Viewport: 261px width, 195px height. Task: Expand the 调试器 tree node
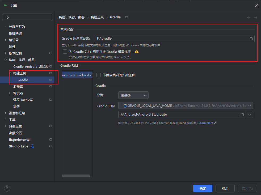click(x=10, y=93)
